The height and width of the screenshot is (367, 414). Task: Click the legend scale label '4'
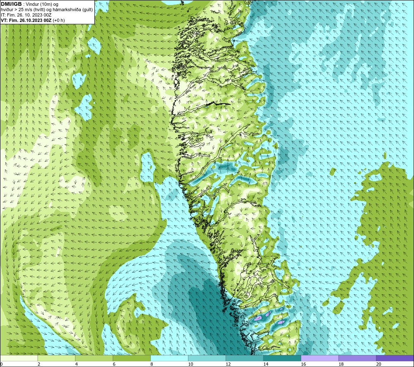coord(77,364)
